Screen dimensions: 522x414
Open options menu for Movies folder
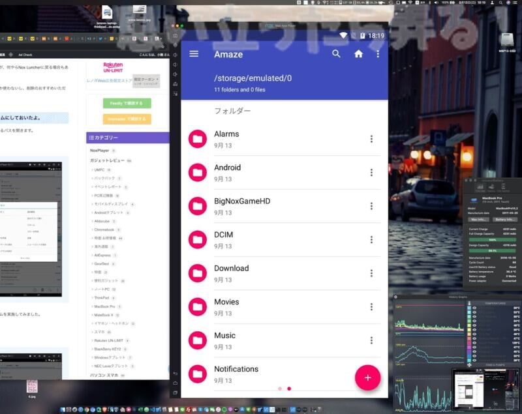(x=371, y=307)
